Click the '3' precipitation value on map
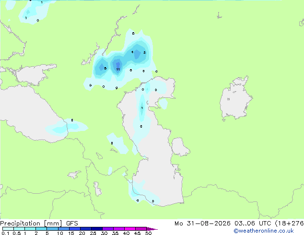The image size is (304, 235). point(144,53)
